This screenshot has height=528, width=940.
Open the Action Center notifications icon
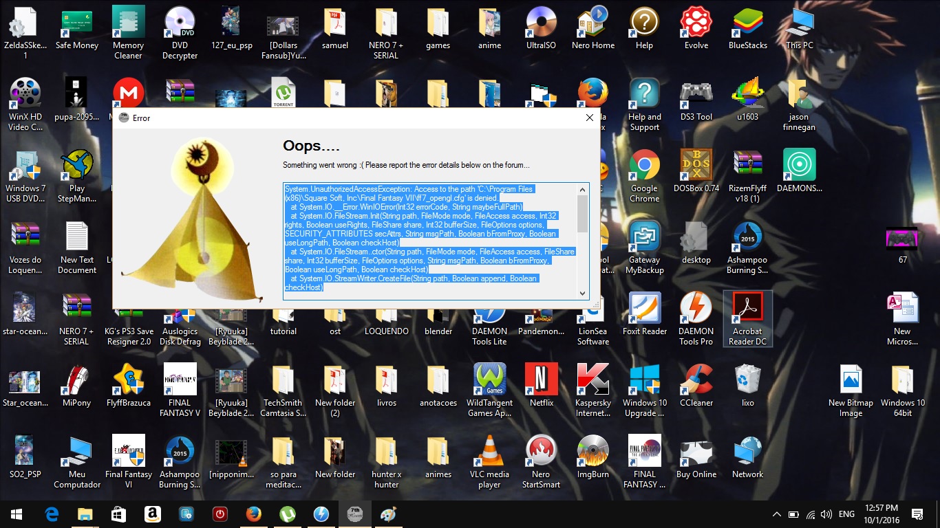click(917, 514)
